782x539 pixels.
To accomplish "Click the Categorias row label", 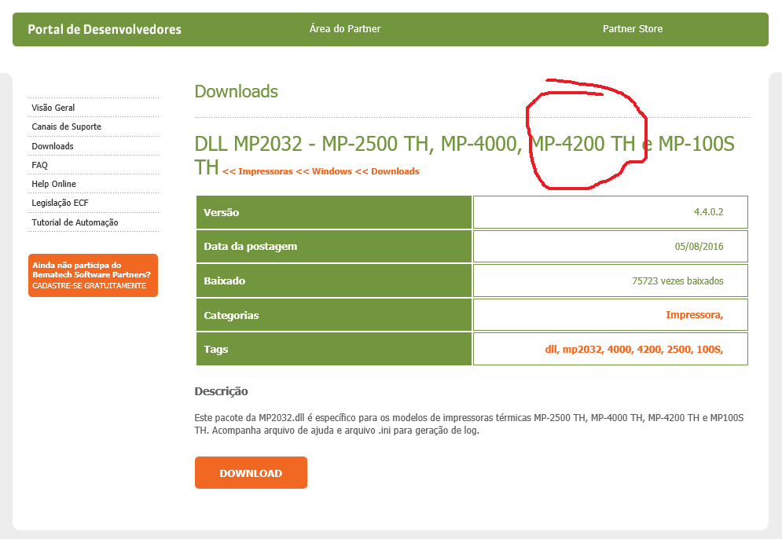I will [x=231, y=315].
